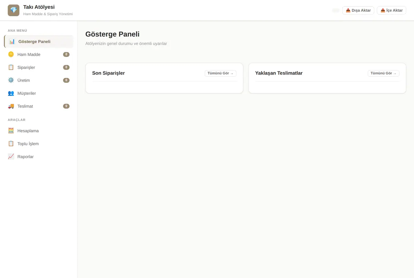
Task: Click the Raporlar chart icon
Action: click(11, 157)
